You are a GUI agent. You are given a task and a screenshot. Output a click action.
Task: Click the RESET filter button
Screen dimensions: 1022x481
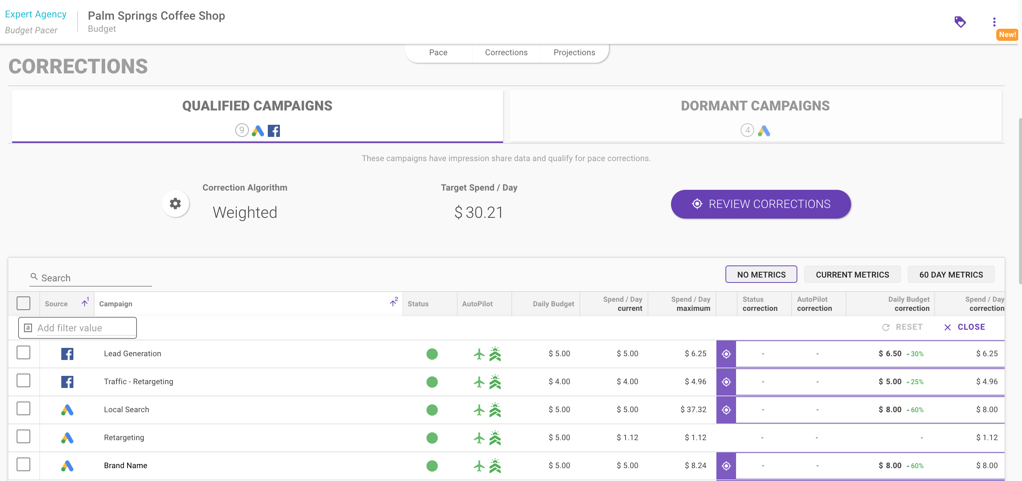click(902, 327)
